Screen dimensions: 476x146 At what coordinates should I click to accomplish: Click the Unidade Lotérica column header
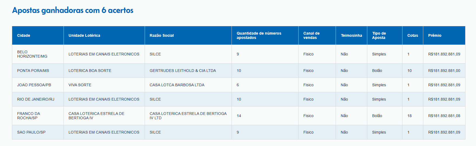click(x=84, y=35)
